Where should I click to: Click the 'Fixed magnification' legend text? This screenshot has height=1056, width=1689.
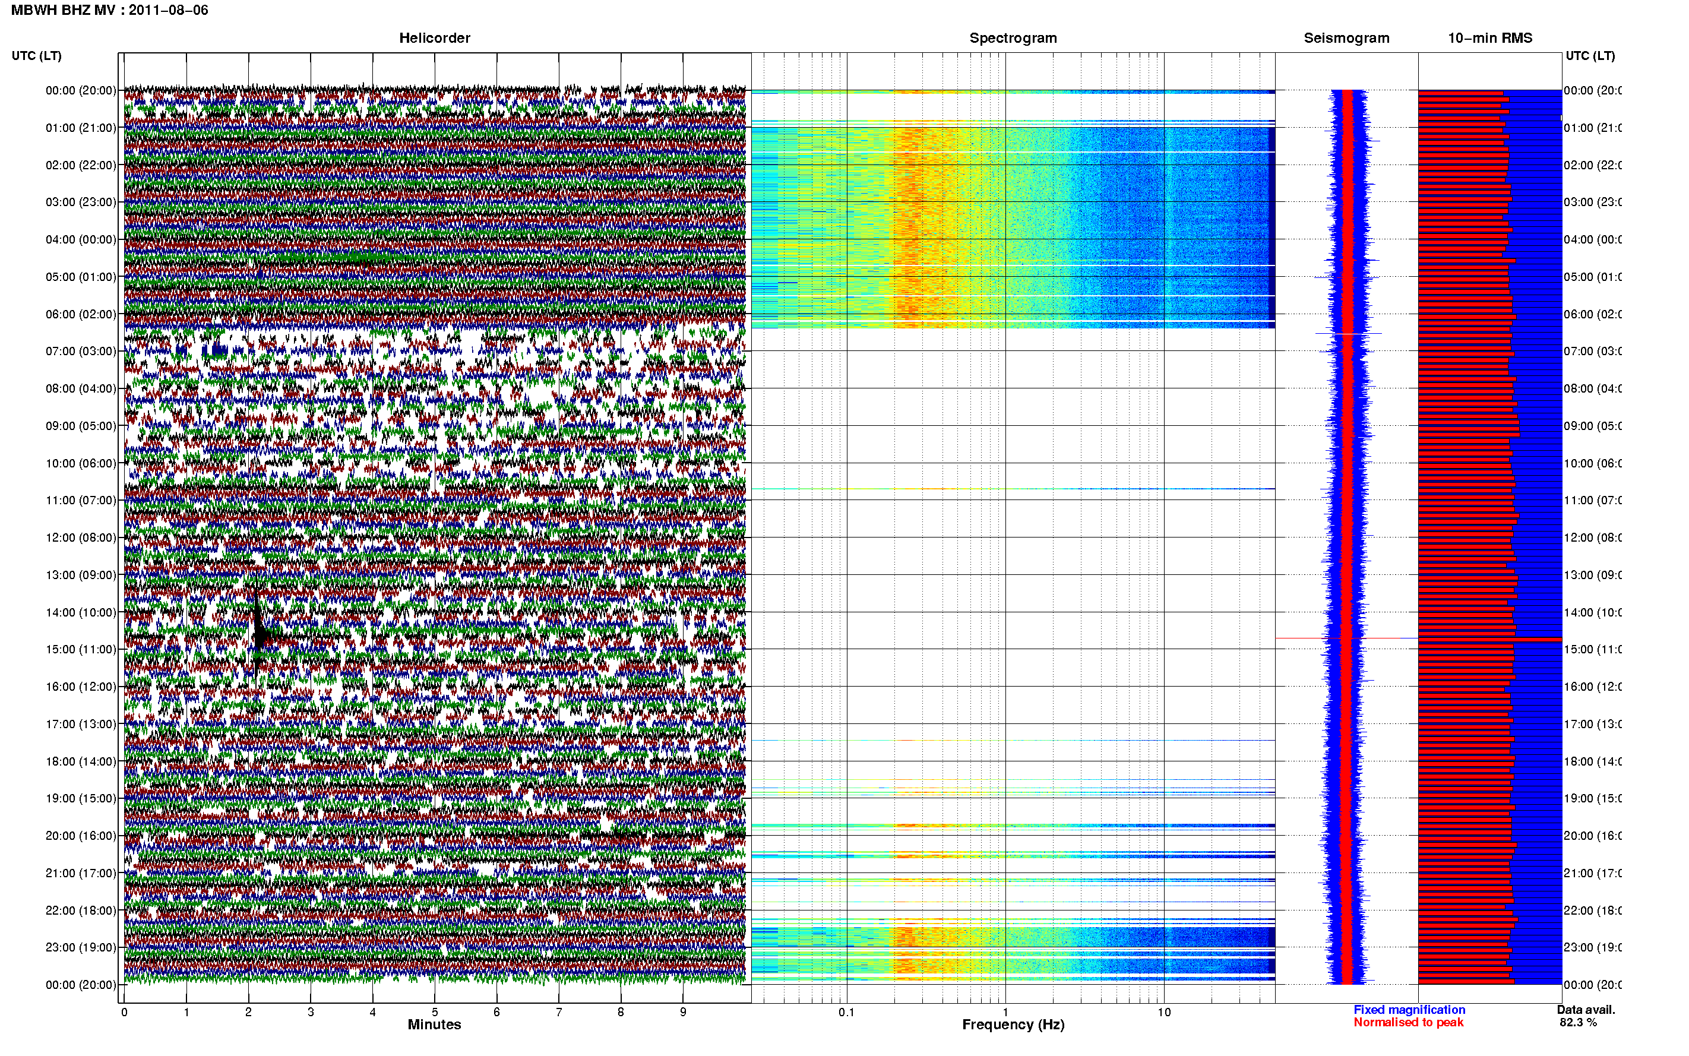click(1409, 1010)
